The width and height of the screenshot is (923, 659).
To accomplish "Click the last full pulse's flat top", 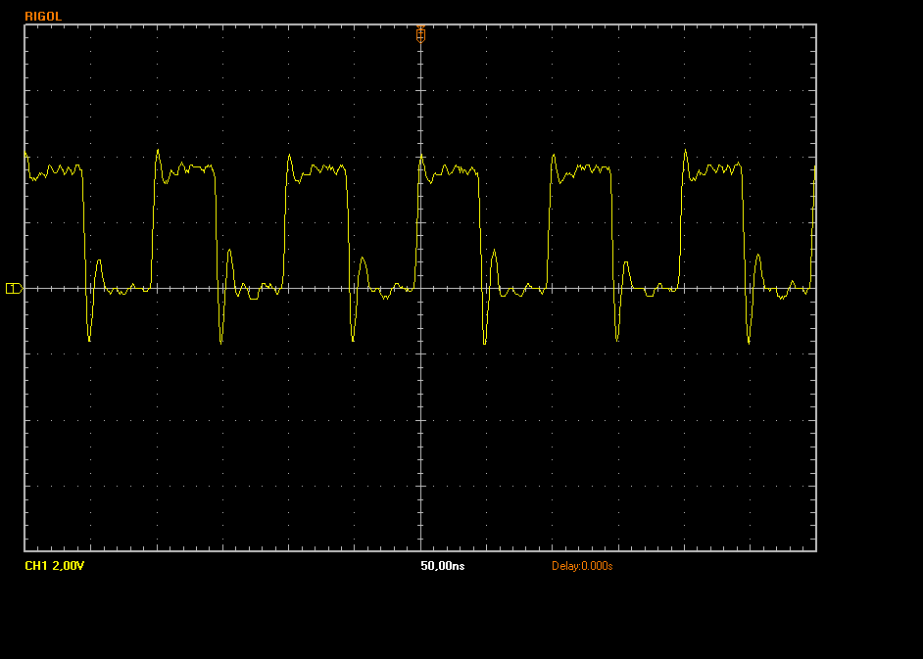I will coord(715,169).
